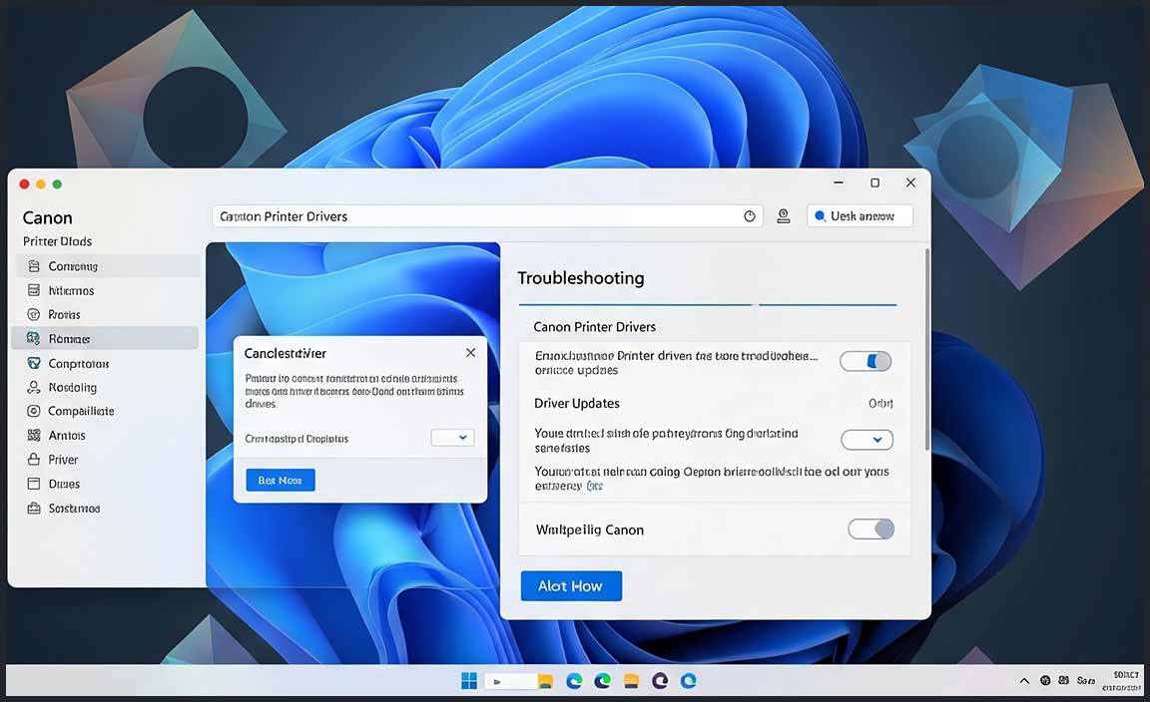Click the icon beside Dmes
Screen dimensions: 1150x702
pos(34,484)
